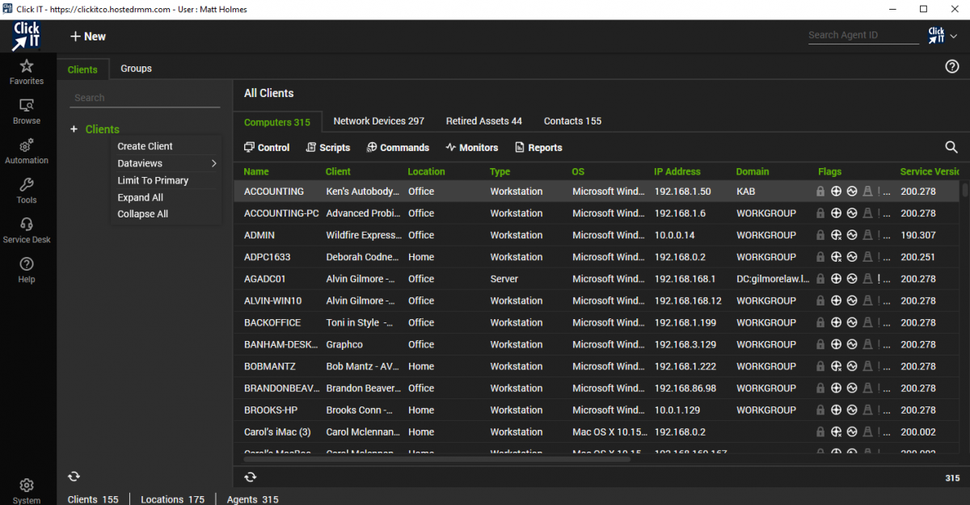
Task: Click New to create an item
Action: click(x=88, y=36)
